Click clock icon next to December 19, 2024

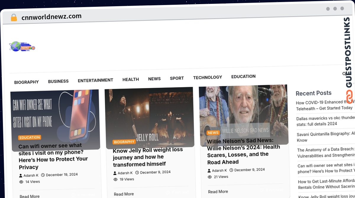pos(43,175)
